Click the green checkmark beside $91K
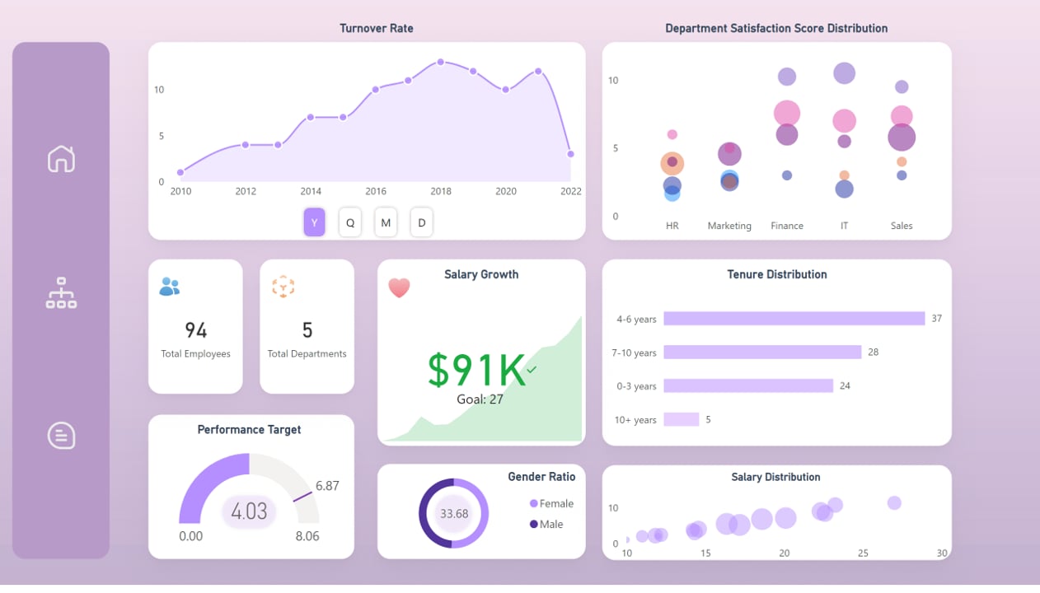Screen dimensions: 1040x593 (532, 370)
